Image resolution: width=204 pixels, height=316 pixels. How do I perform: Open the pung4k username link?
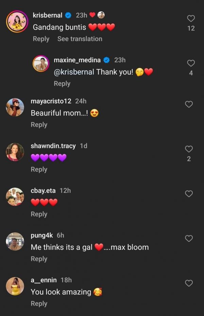click(x=42, y=236)
